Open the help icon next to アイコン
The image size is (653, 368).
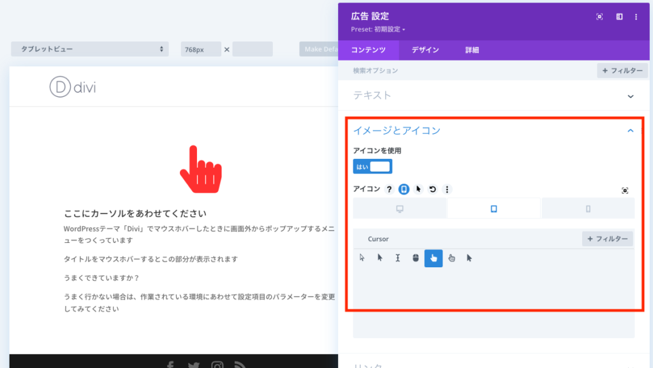click(x=390, y=189)
